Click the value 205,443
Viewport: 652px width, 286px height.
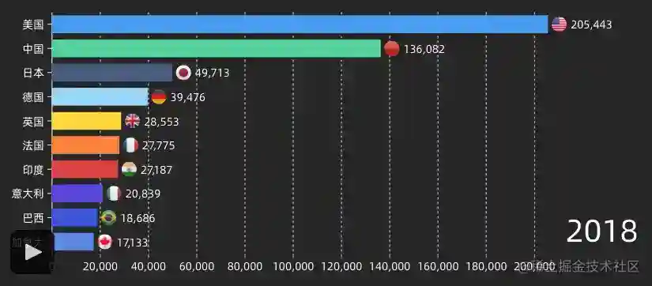pos(591,25)
